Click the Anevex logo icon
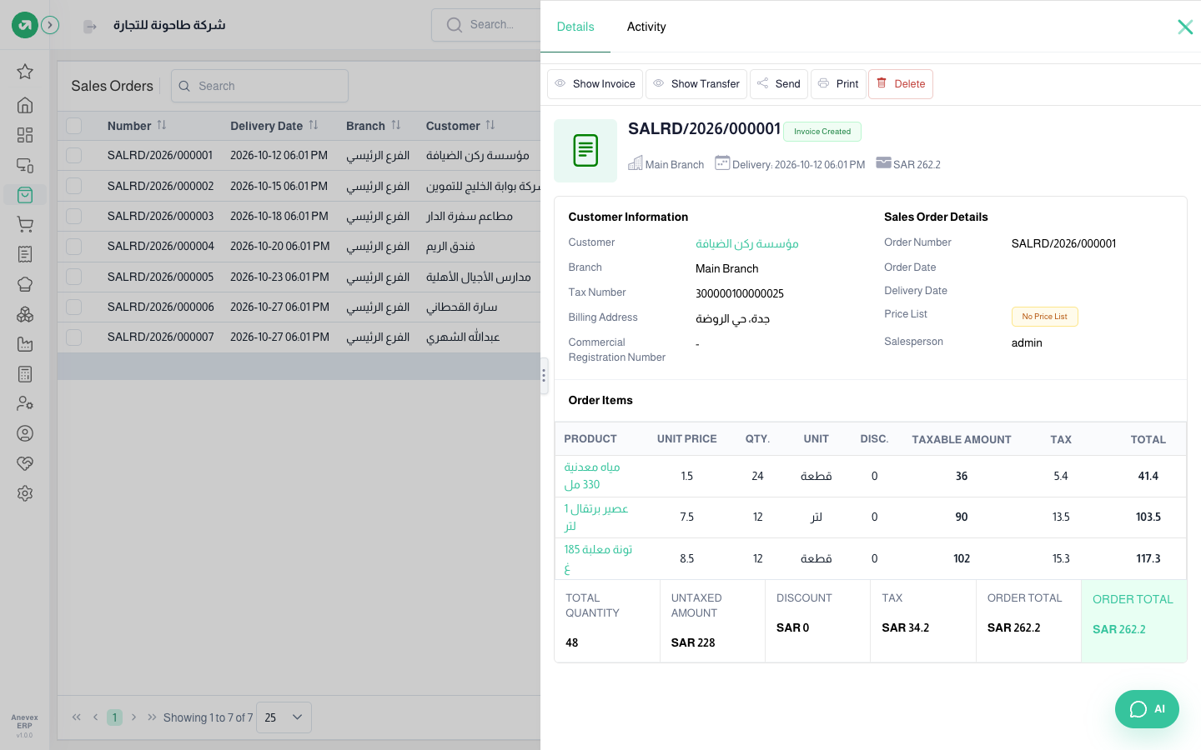Screen dimensions: 1201x750 (x=25, y=25)
